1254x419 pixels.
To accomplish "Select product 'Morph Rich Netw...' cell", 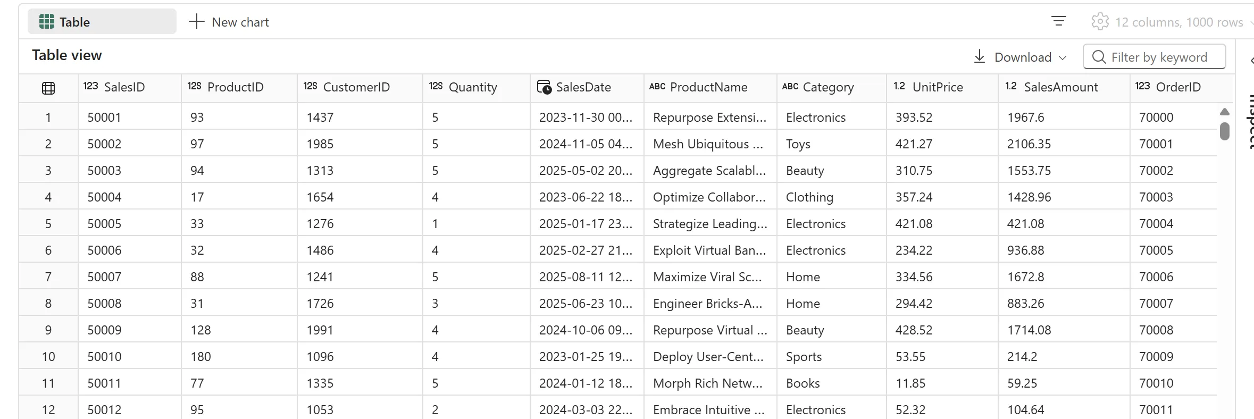I will tap(710, 383).
